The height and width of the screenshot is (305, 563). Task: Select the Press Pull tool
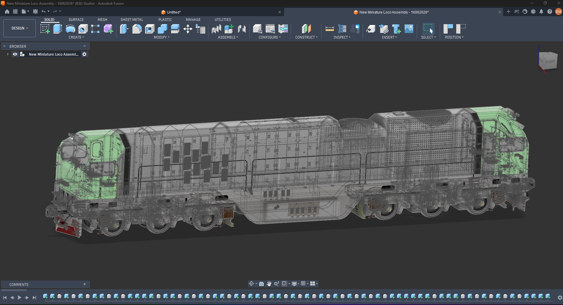coord(124,29)
